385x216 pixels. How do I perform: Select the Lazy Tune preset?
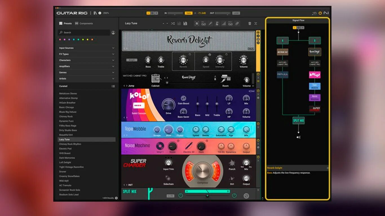pos(87,139)
